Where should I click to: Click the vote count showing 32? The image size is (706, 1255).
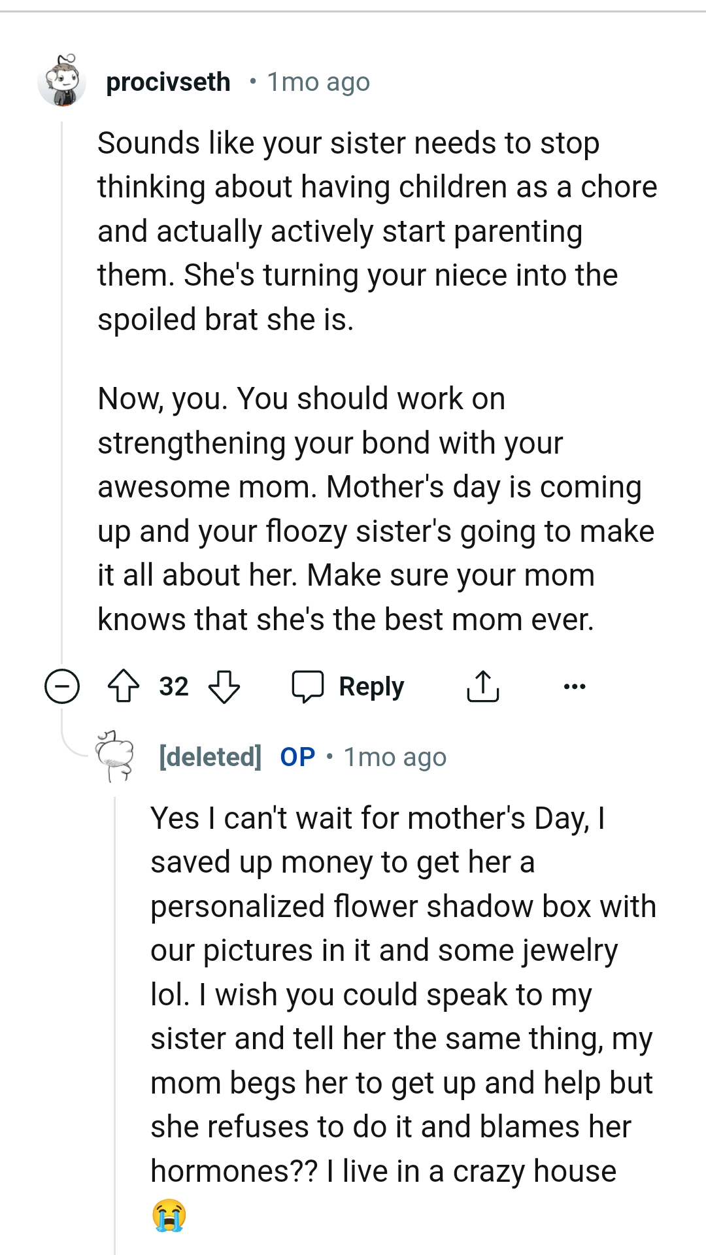[x=173, y=686]
